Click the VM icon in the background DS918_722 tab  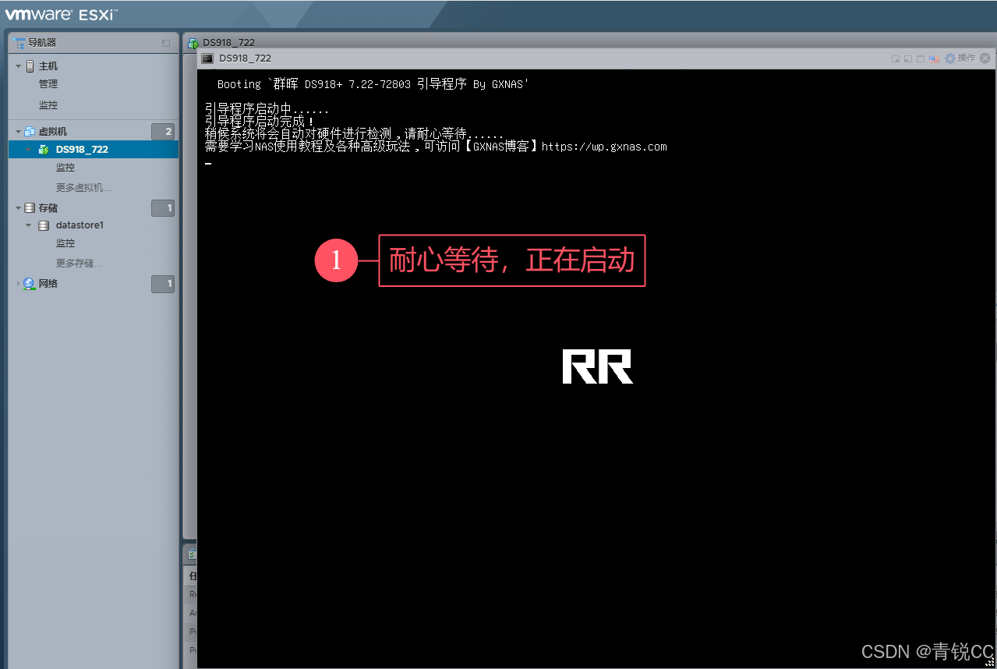[x=193, y=43]
